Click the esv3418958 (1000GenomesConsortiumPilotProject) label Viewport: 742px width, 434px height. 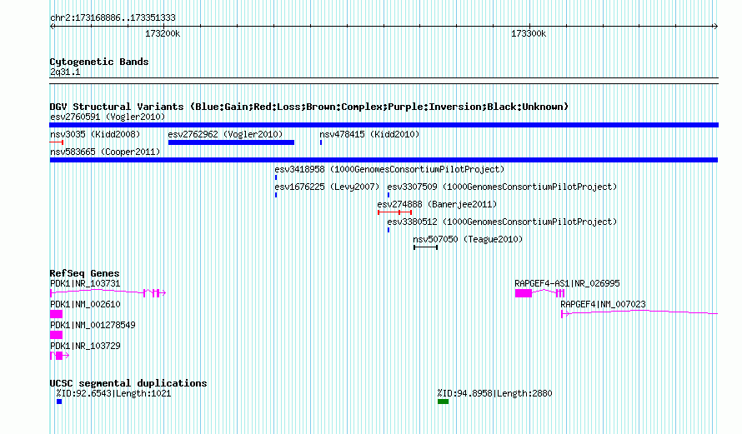(x=389, y=169)
